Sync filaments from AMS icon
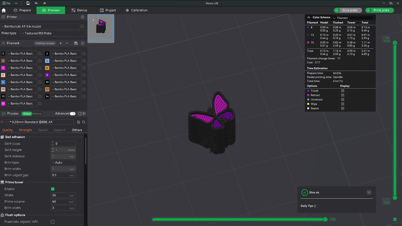The width and height of the screenshot is (402, 226). (x=76, y=43)
